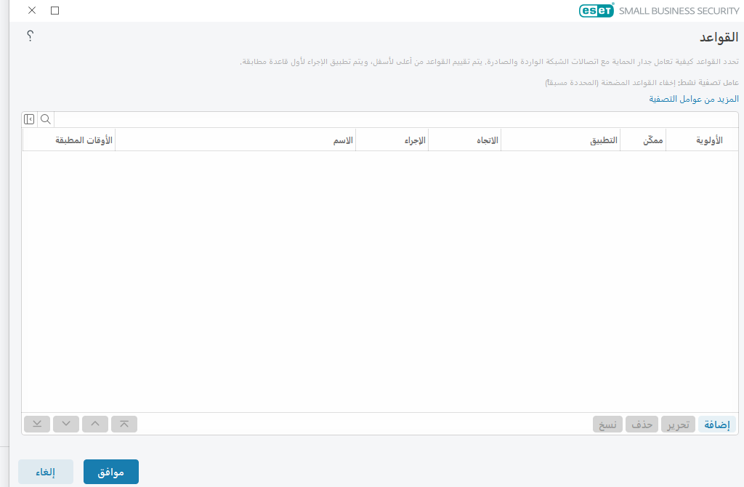Select the move-to-top arrow icon

(124, 424)
